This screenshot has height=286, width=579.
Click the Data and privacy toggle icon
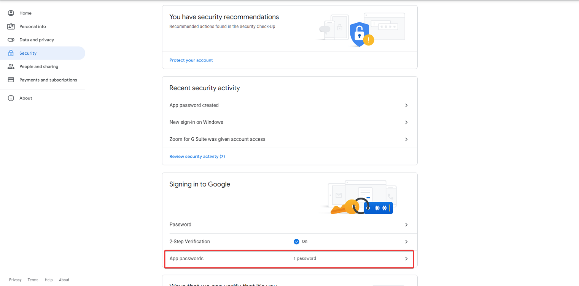click(x=11, y=40)
